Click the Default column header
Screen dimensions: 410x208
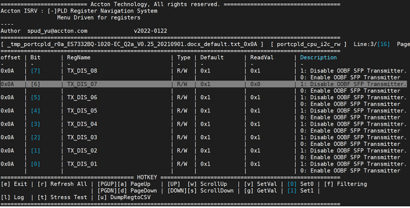coord(212,58)
